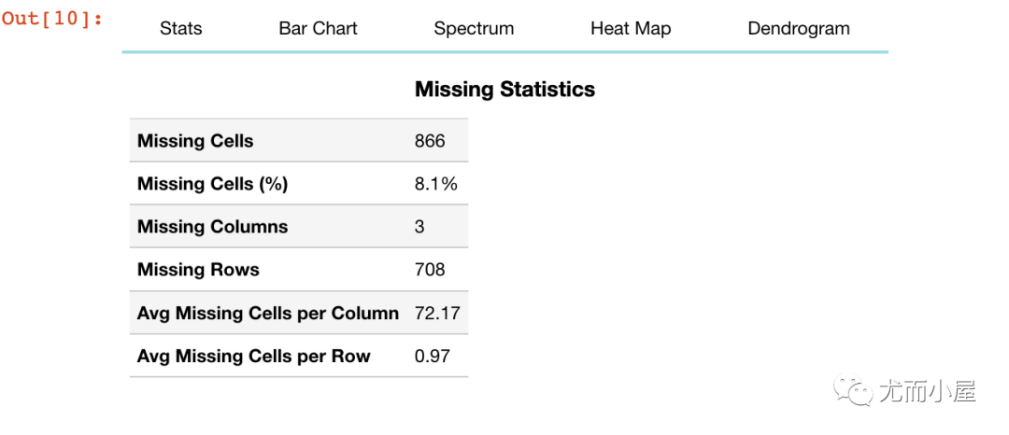Click the 708 missing rows value
The image size is (1009, 435).
430,269
